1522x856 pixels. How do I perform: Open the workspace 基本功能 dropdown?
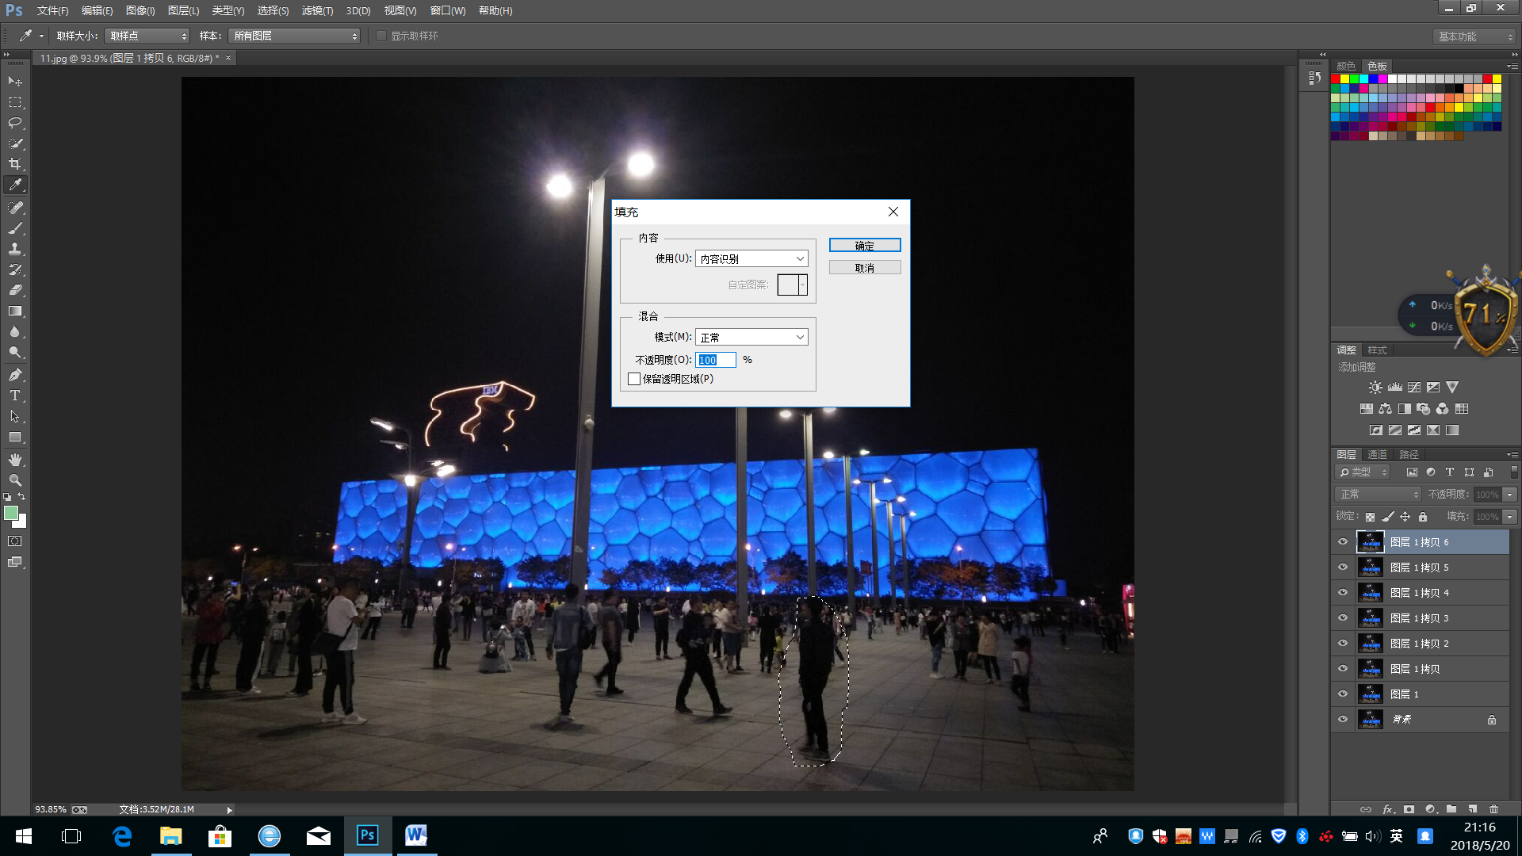tap(1474, 37)
